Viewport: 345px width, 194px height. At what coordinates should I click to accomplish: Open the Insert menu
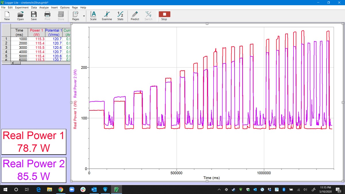54,7
